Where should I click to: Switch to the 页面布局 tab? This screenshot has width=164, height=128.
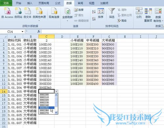(x=44, y=3)
